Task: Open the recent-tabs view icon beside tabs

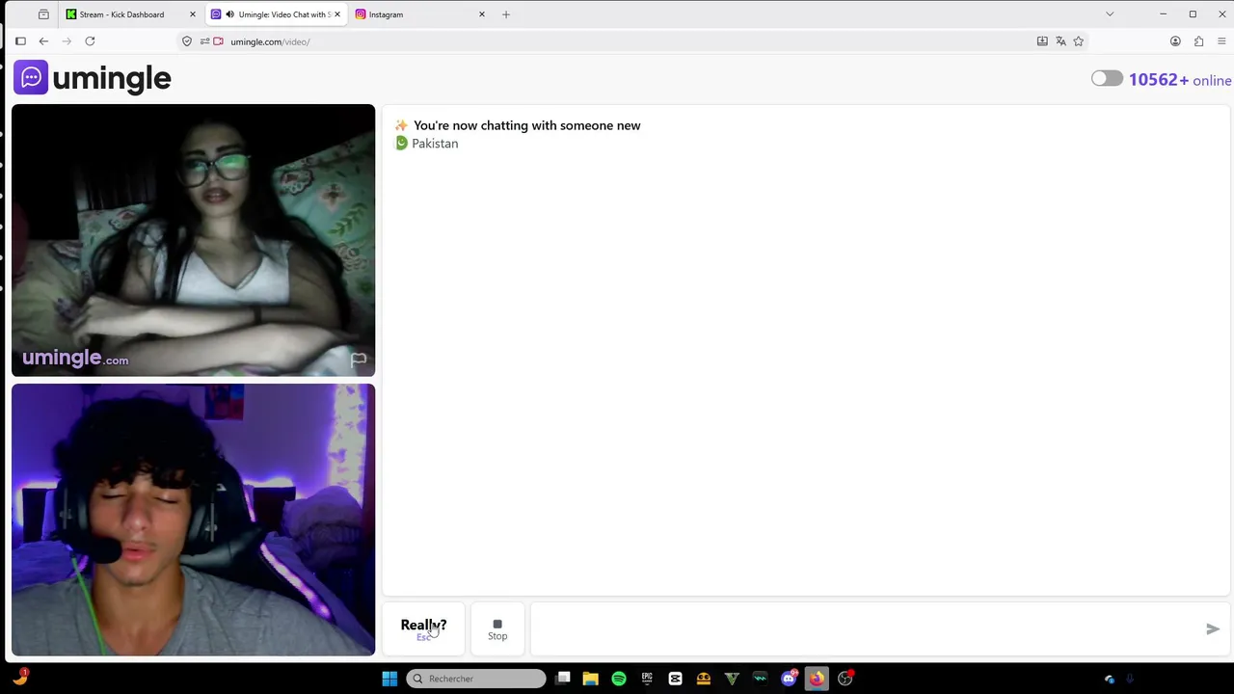Action: (43, 14)
